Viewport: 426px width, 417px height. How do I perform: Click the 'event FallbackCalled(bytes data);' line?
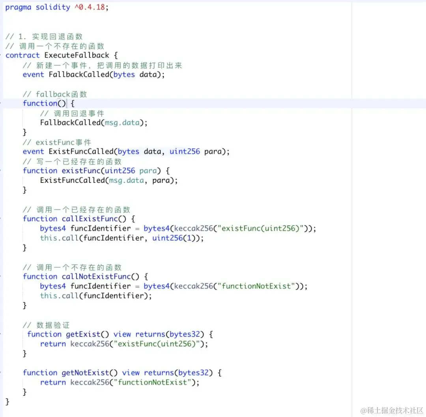click(x=94, y=75)
